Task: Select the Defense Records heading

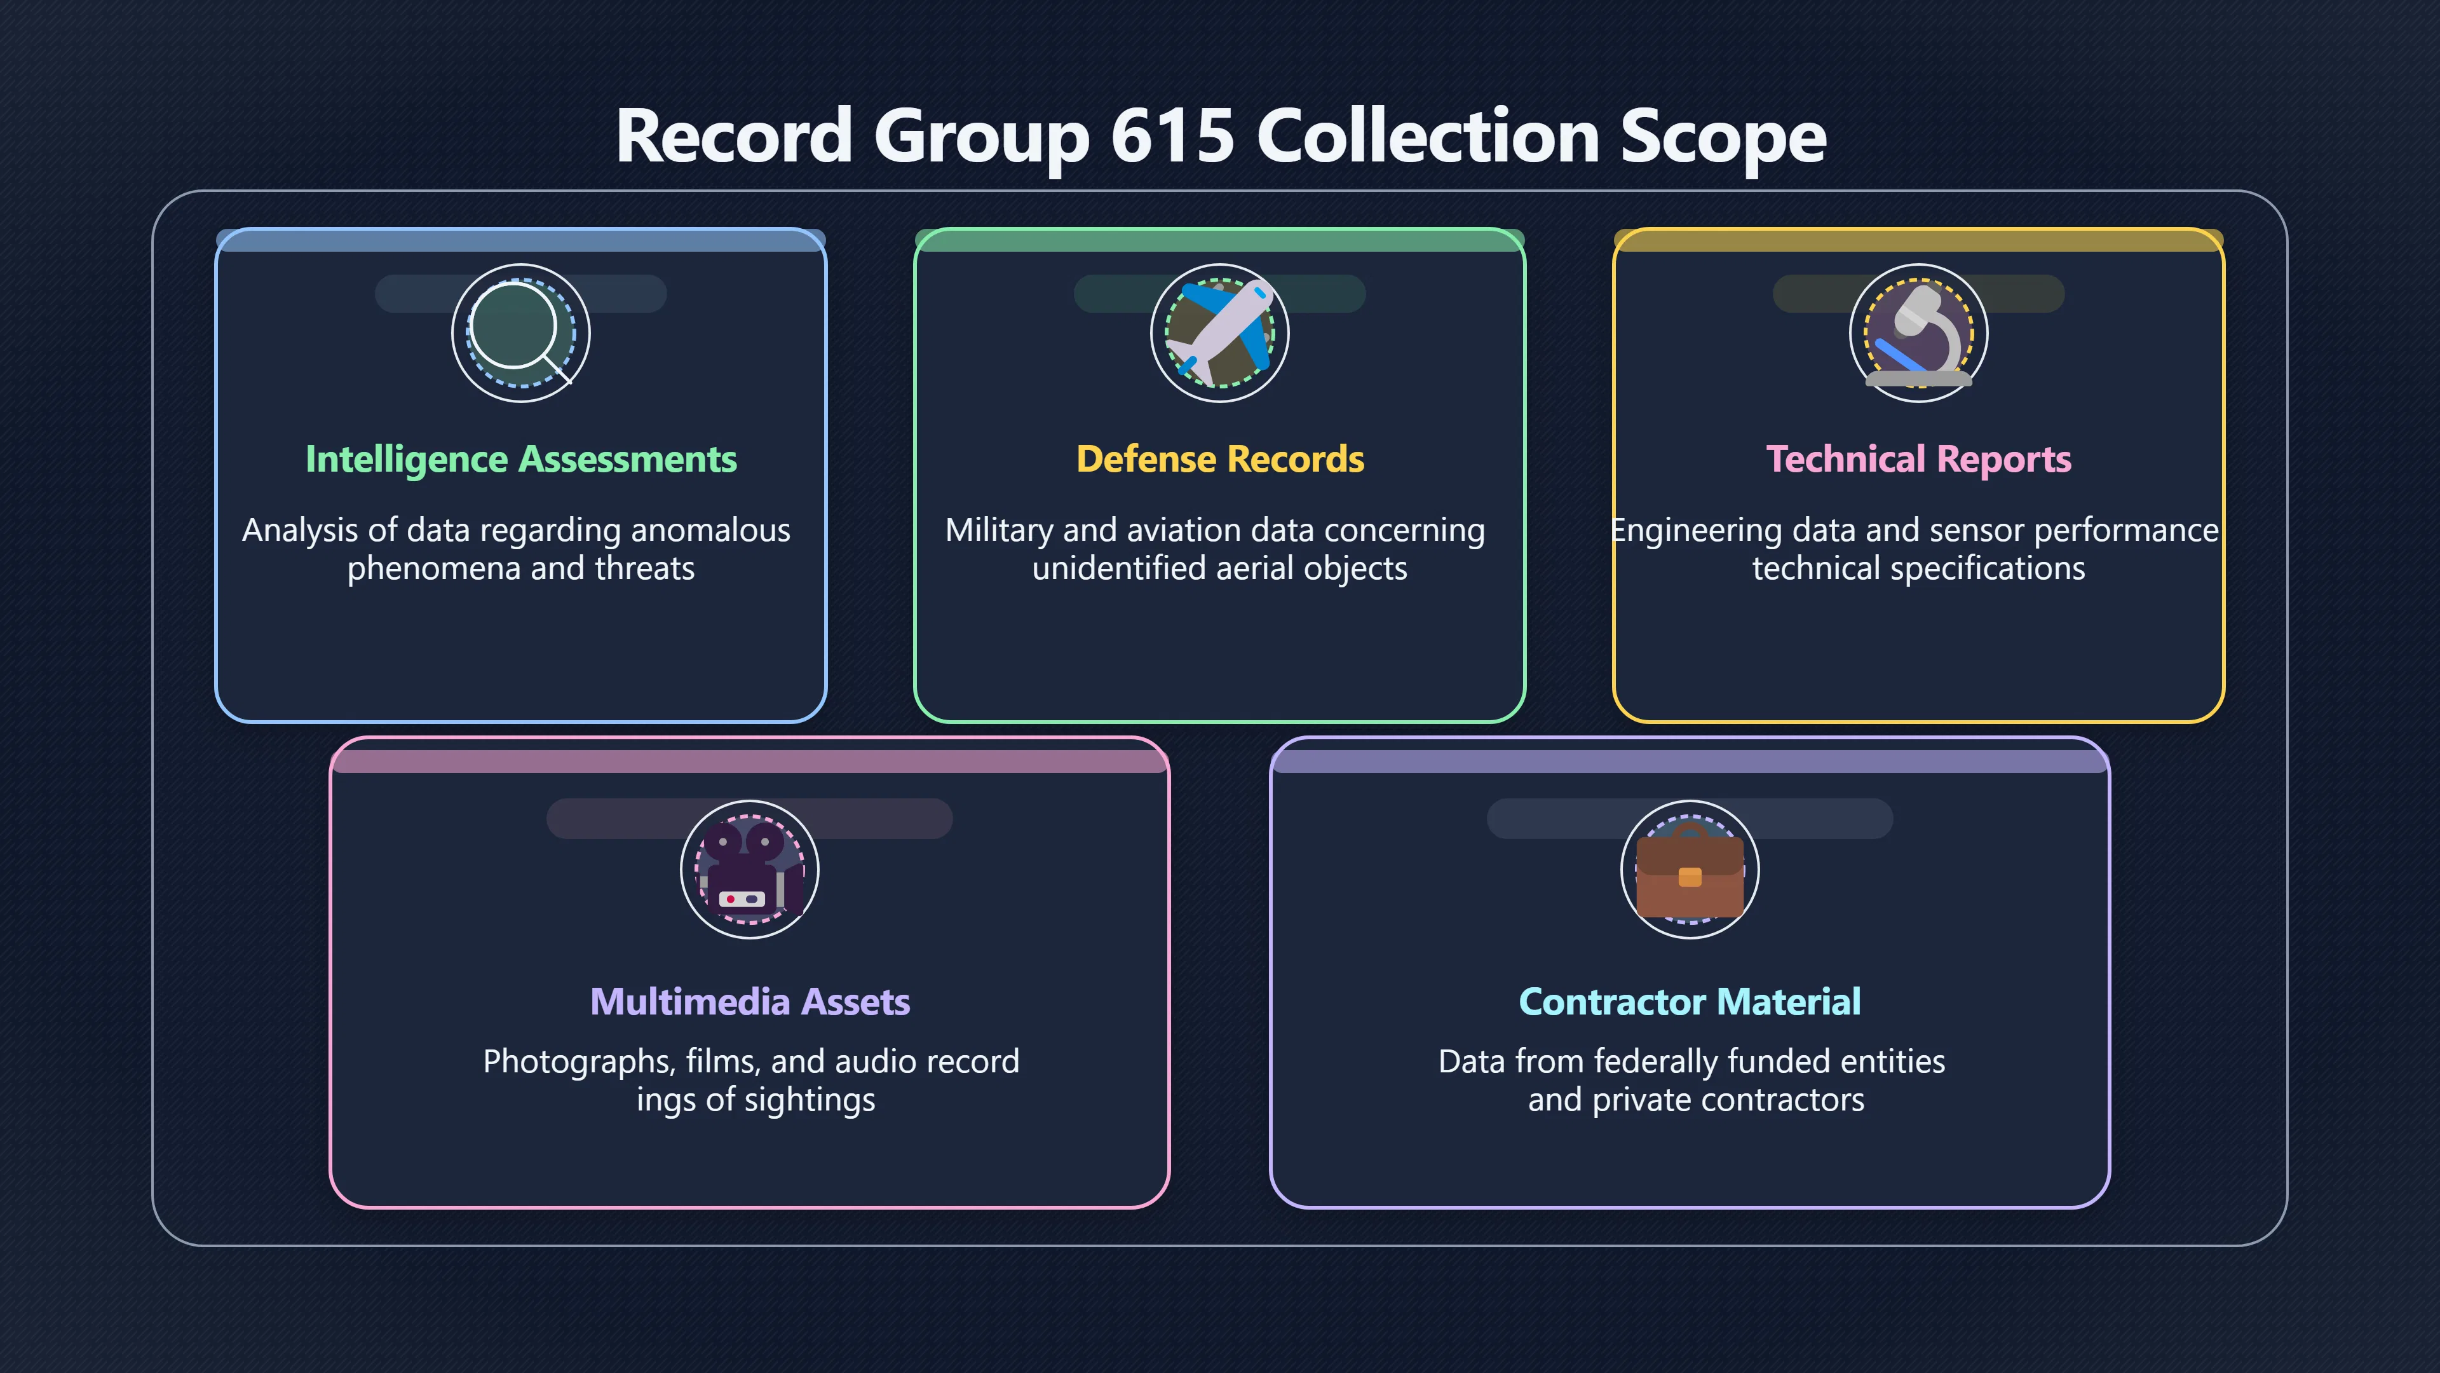Action: click(1220, 460)
